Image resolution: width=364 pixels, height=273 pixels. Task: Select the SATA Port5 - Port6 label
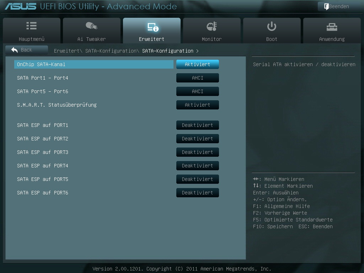click(x=43, y=91)
